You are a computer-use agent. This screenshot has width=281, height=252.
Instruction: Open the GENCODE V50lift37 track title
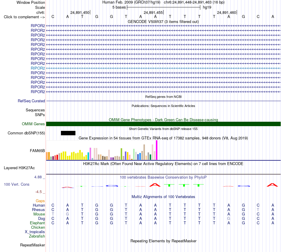pyautogui.click(x=163, y=22)
